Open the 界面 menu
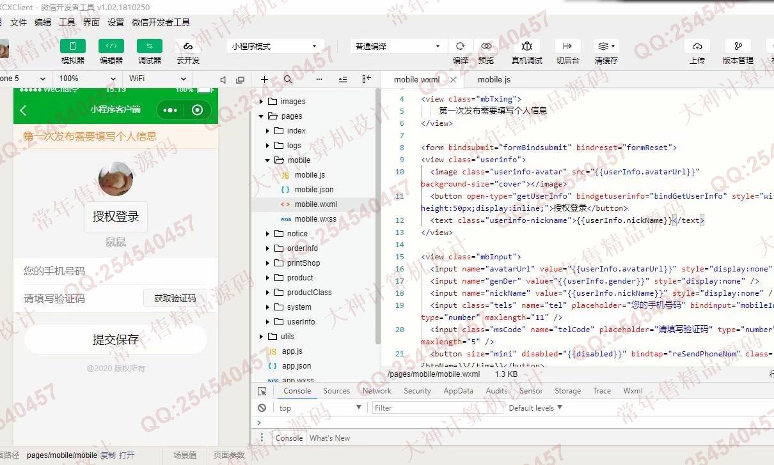 [91, 22]
